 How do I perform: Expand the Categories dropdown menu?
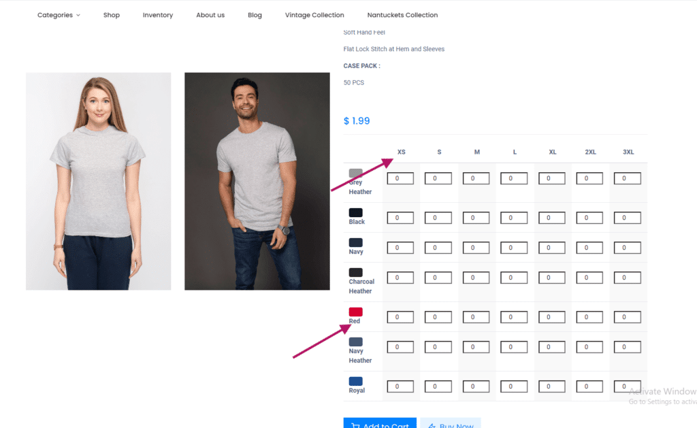point(58,15)
